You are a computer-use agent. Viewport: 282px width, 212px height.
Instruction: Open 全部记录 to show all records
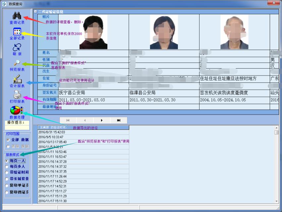[17, 32]
